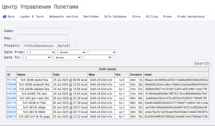The image size is (215, 126).
Task: Click the date "24 Jul 2025 @ 23:03 local"
Action: point(70,85)
